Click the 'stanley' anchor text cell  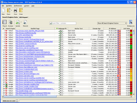(x=70, y=52)
